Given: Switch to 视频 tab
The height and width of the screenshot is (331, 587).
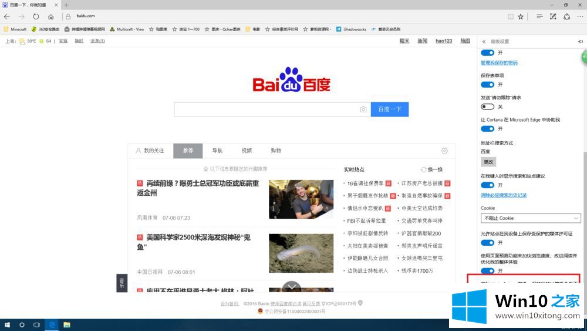Looking at the screenshot, I should click(x=247, y=151).
